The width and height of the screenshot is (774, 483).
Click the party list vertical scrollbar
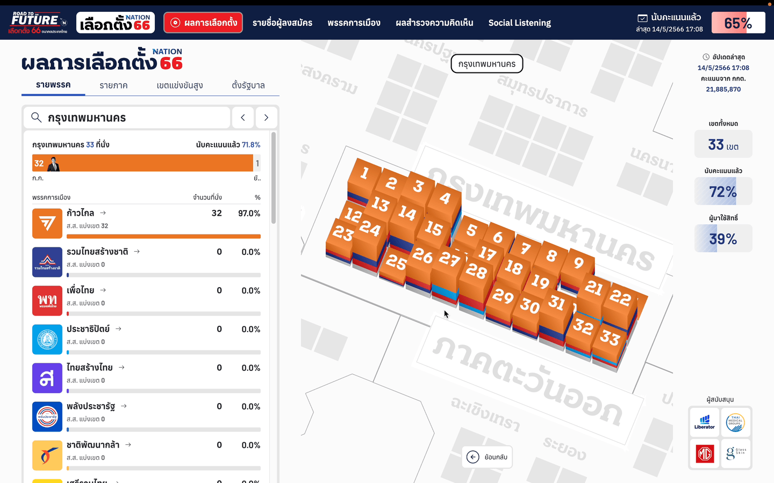pos(274,178)
